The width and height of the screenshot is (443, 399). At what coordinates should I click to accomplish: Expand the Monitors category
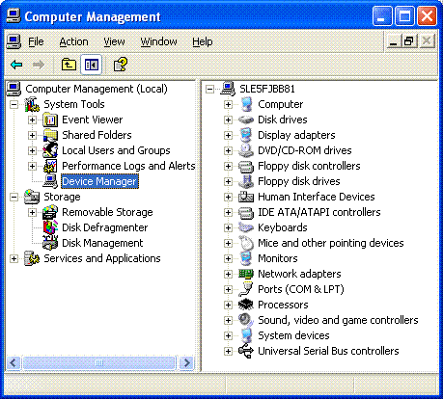[228, 258]
